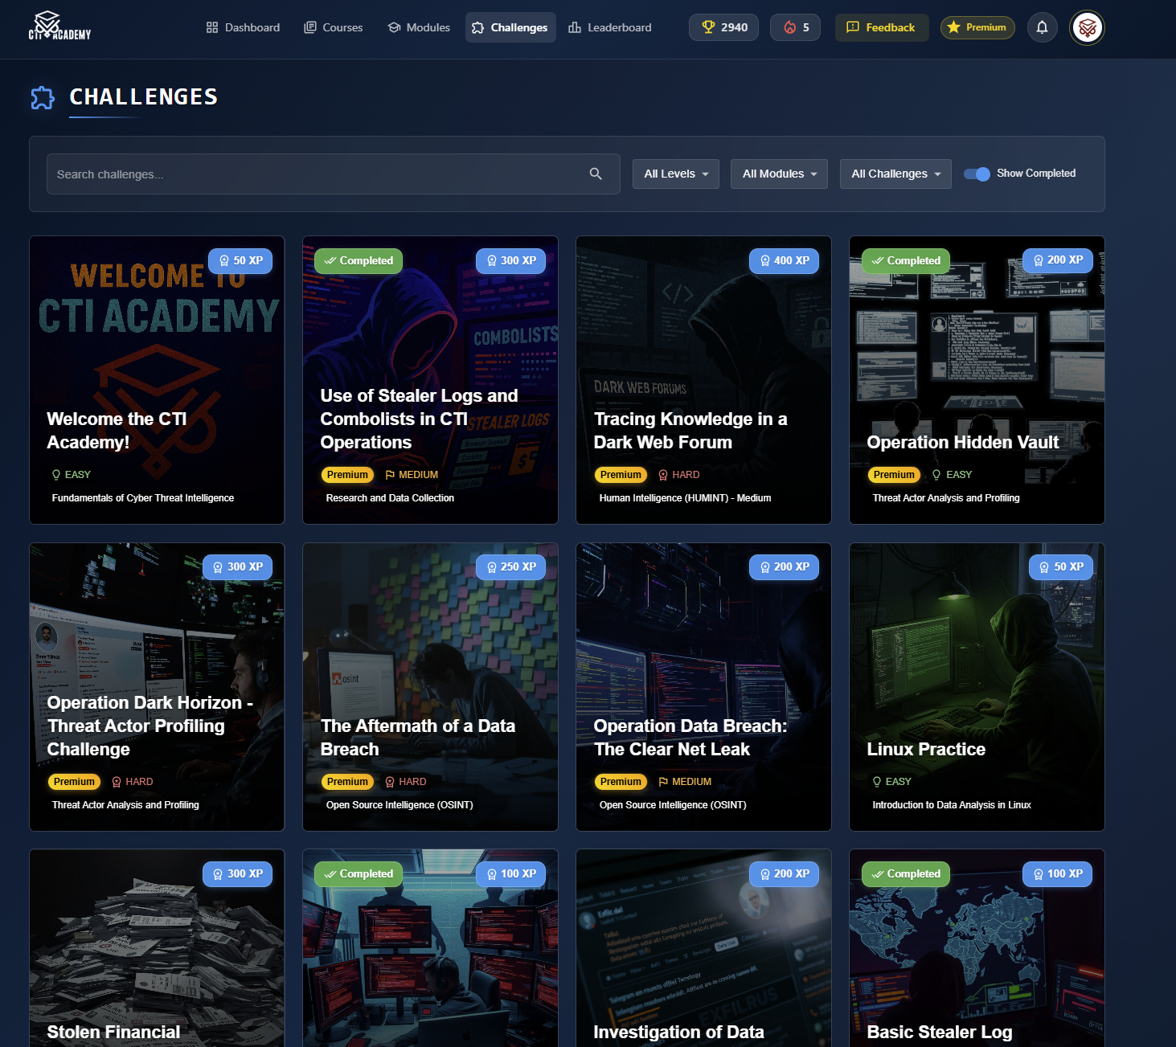Click Premium tag on Hidden Vault card
This screenshot has height=1047, width=1176.
tap(894, 475)
